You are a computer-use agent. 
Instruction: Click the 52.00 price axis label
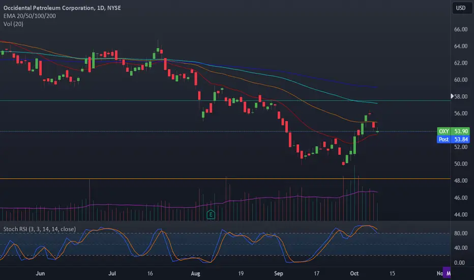point(461,147)
